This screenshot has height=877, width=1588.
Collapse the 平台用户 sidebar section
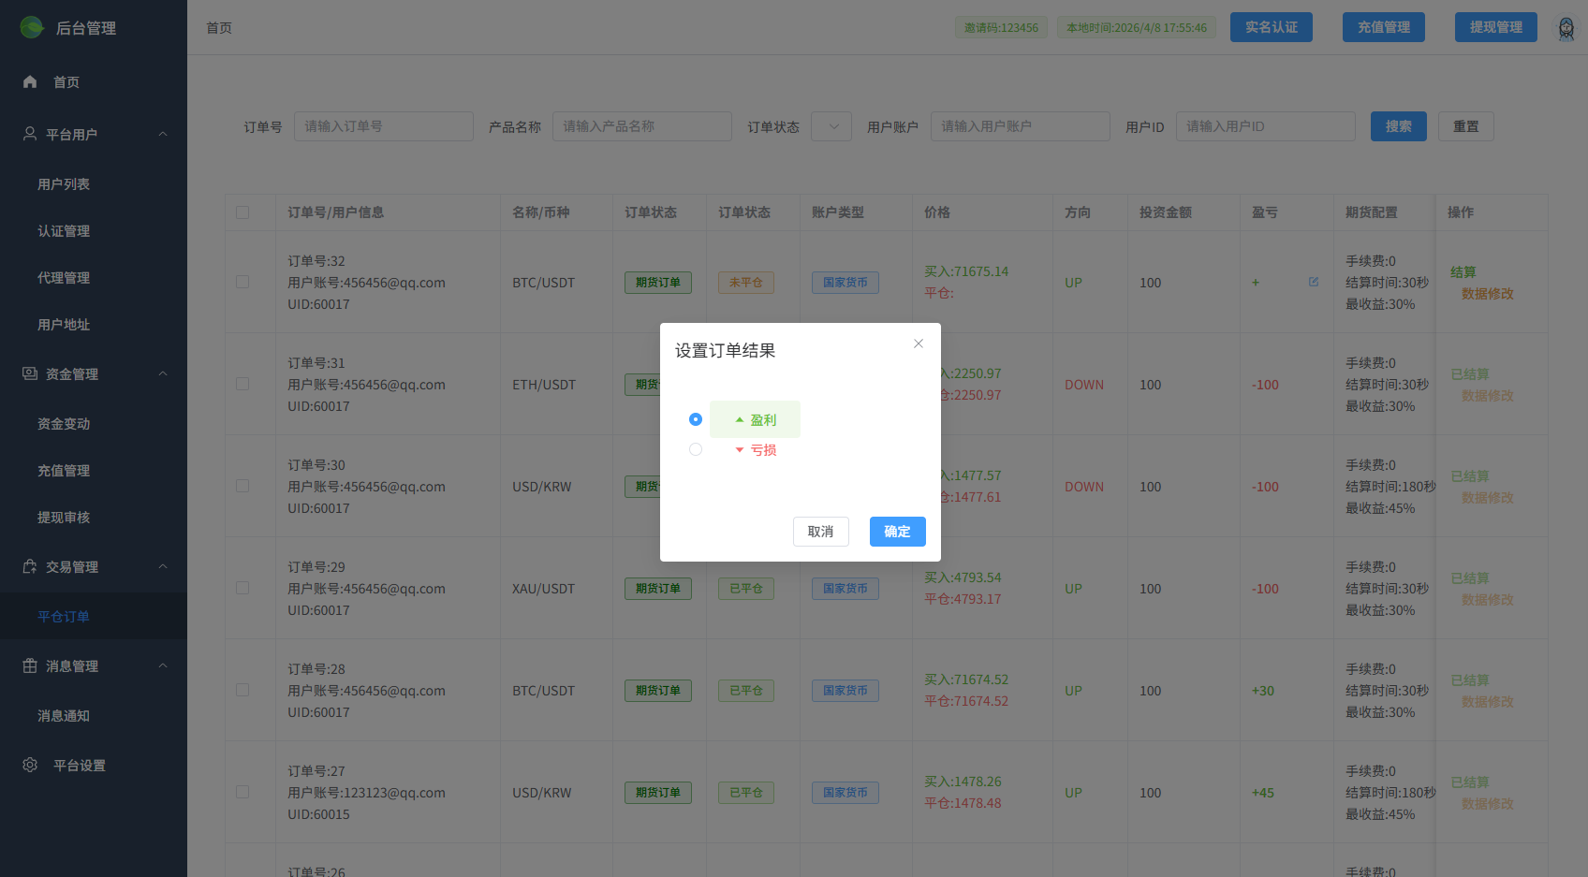pyautogui.click(x=163, y=134)
